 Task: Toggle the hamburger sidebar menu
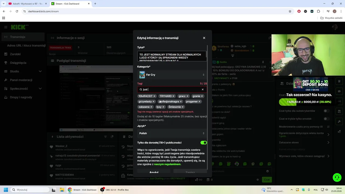tap(6, 27)
